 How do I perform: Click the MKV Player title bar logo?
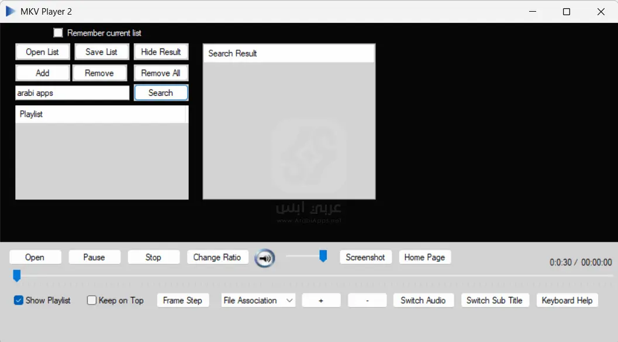(11, 12)
